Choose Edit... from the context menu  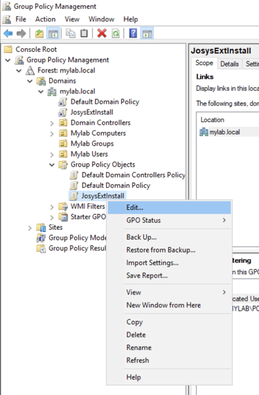(x=135, y=208)
